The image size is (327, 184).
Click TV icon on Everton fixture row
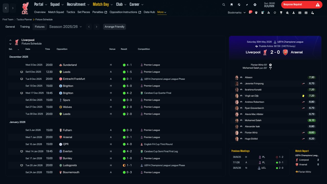(x=22, y=151)
